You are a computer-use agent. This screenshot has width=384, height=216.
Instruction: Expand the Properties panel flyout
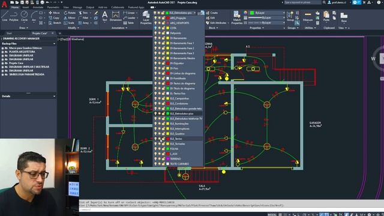point(257,28)
